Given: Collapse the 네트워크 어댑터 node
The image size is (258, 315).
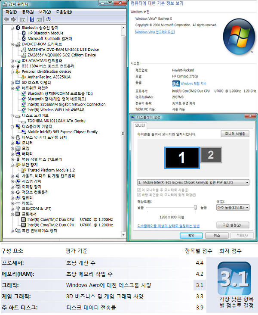Looking at the screenshot, I should click(x=12, y=88).
